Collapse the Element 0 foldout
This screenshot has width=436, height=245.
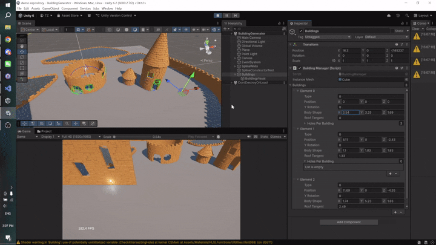tap(297, 91)
